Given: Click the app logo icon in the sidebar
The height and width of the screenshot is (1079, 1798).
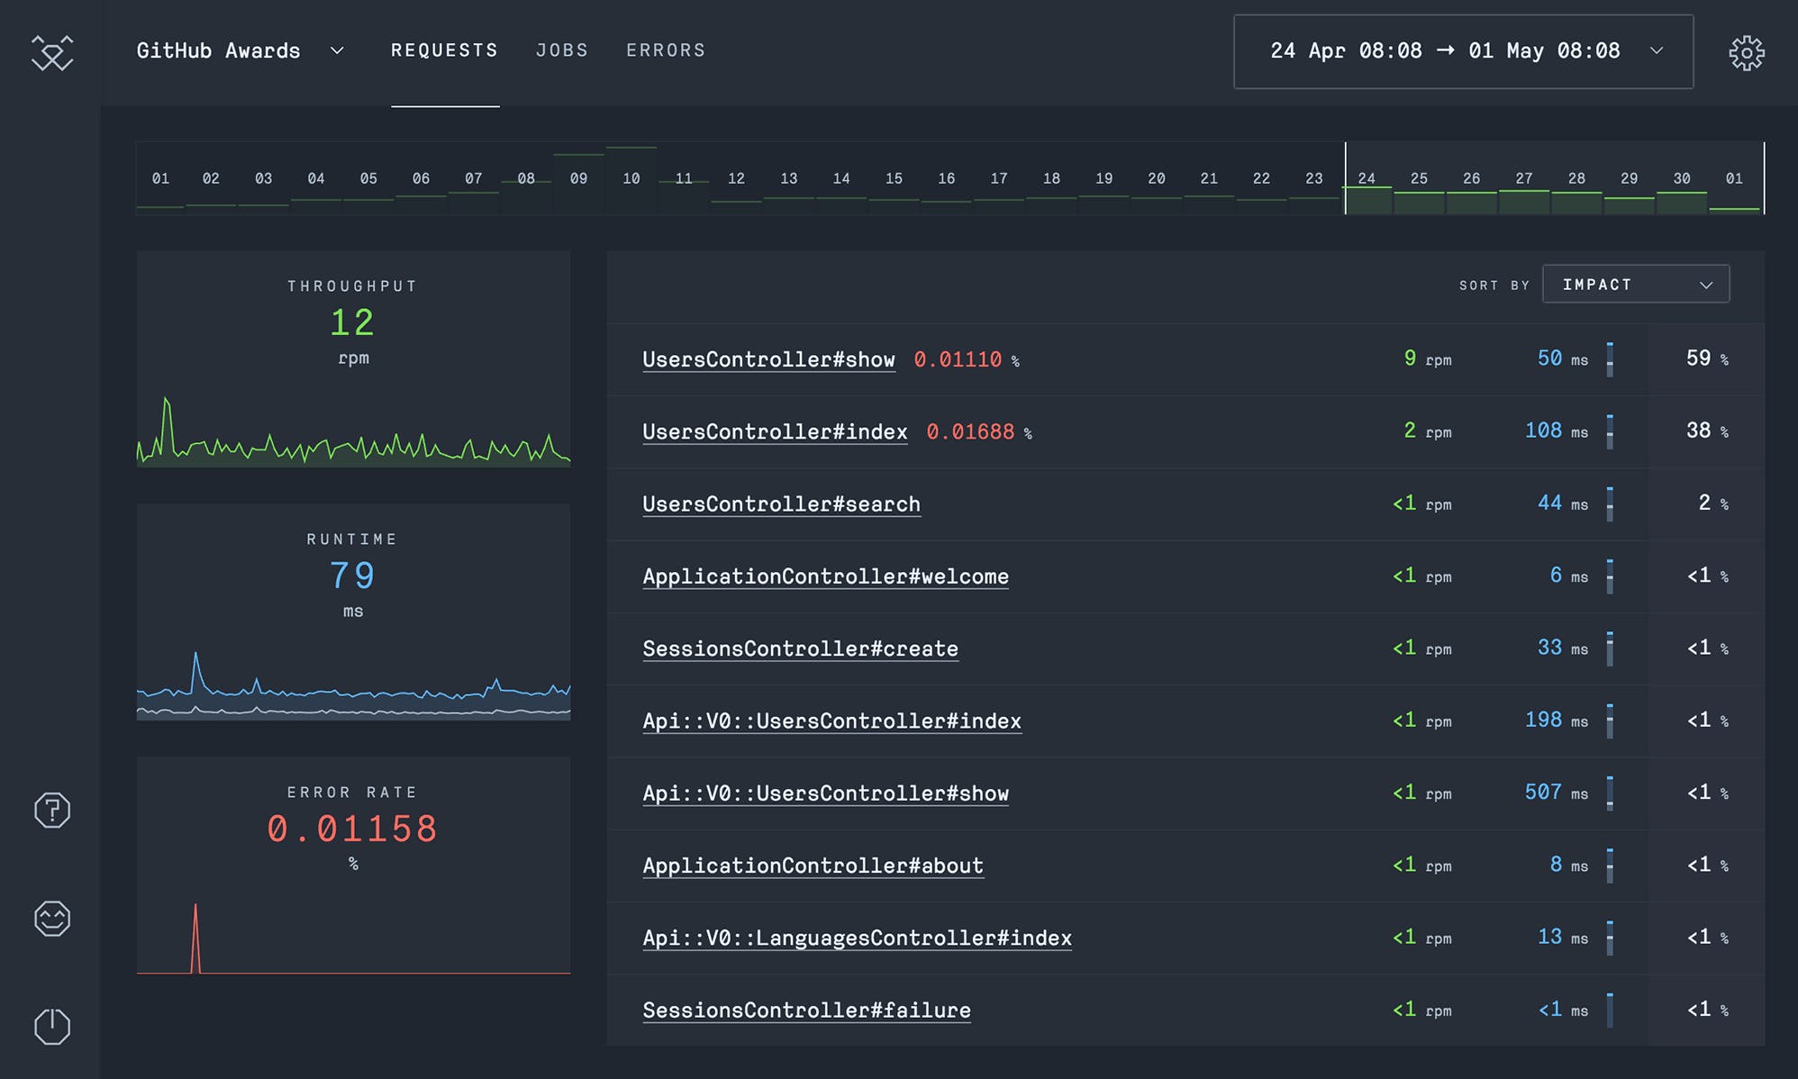Looking at the screenshot, I should tap(51, 52).
